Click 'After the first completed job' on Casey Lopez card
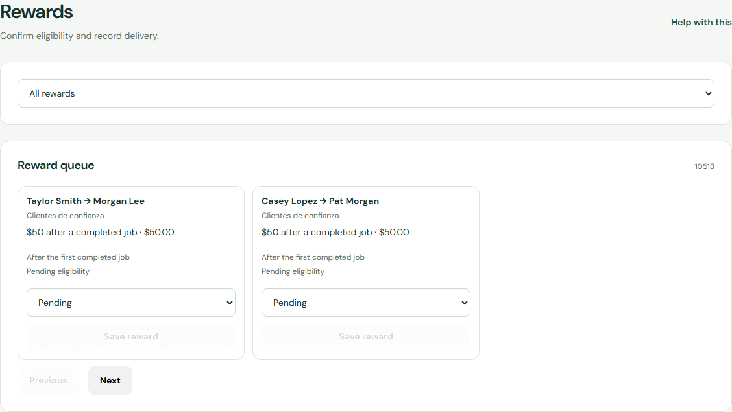Image resolution: width=732 pixels, height=412 pixels. 313,257
